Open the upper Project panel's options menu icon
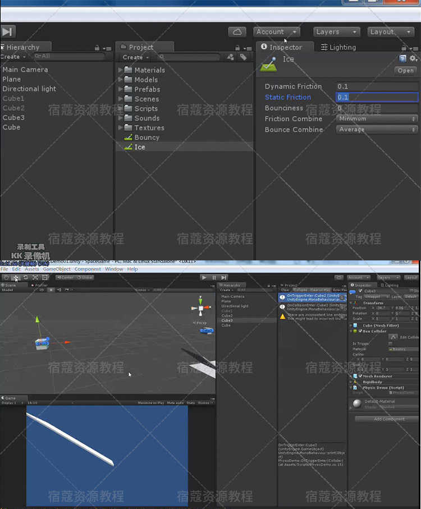This screenshot has height=509, width=421. pyautogui.click(x=248, y=48)
